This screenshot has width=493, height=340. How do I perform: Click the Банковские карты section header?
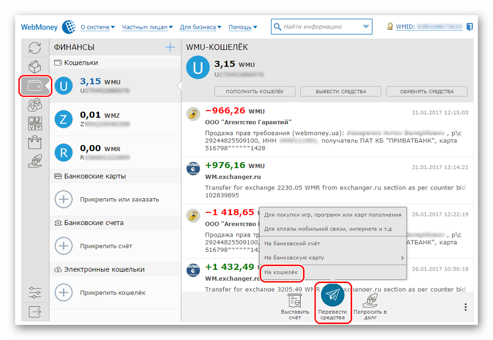[115, 176]
